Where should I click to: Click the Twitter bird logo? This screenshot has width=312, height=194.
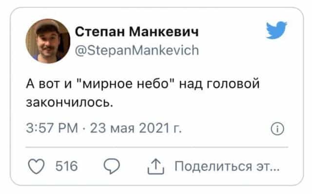pos(276,30)
